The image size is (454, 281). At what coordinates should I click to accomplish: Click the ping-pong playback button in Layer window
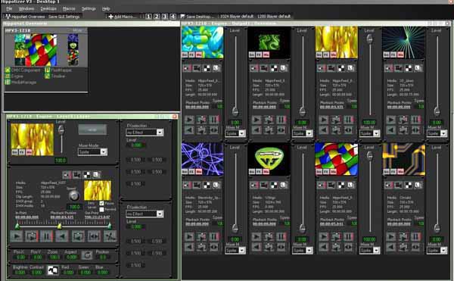(x=94, y=236)
